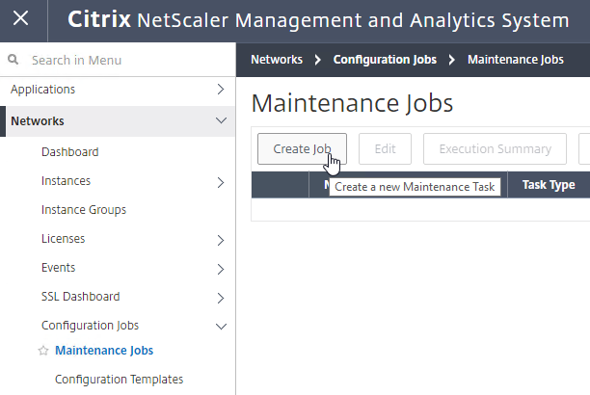Expand the SSL Dashboard submenu arrow

221,298
